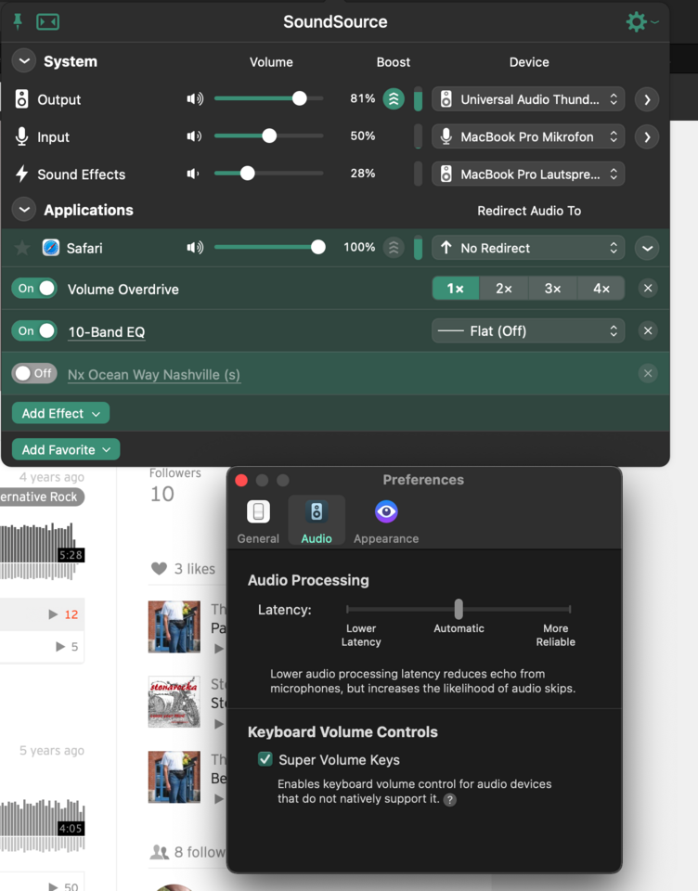Adjust the Output volume slider
Viewport: 698px width, 891px height.
click(x=268, y=99)
